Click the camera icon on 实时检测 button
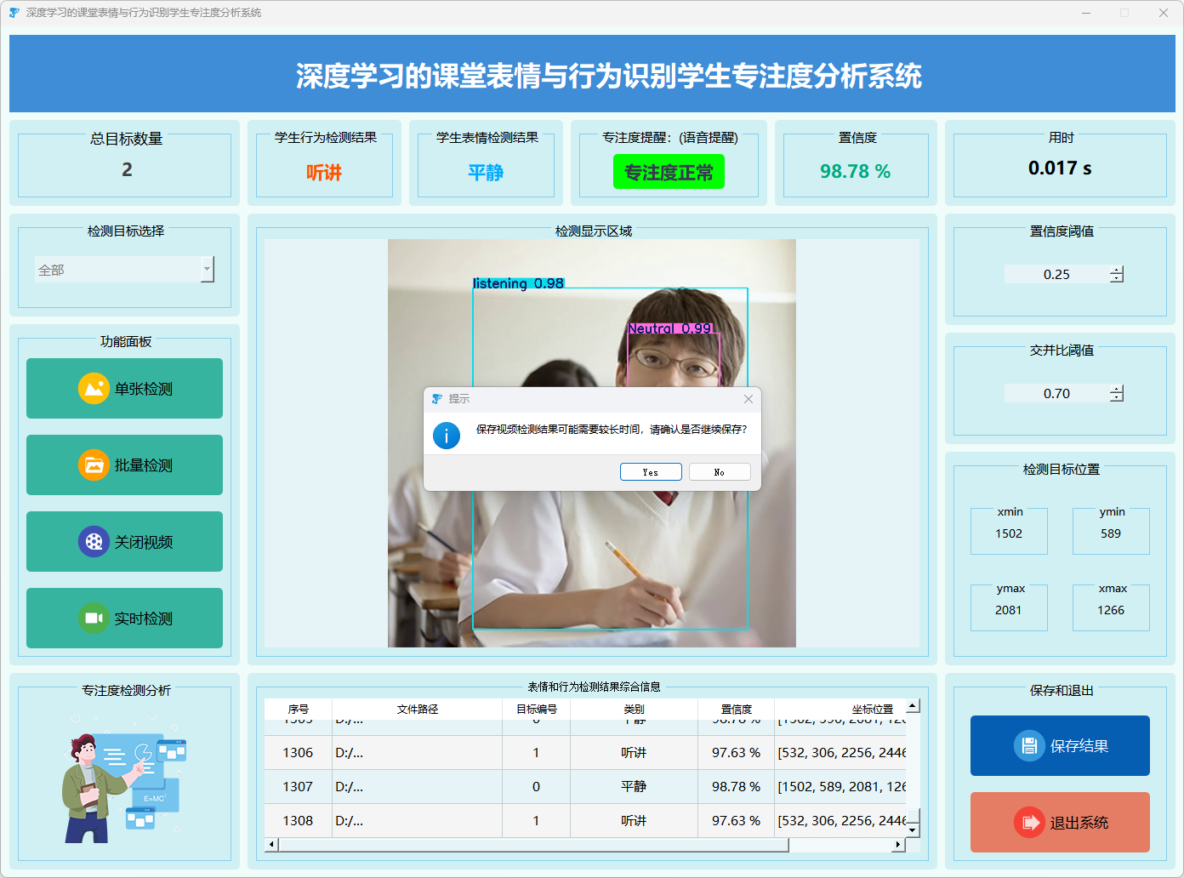 94,619
